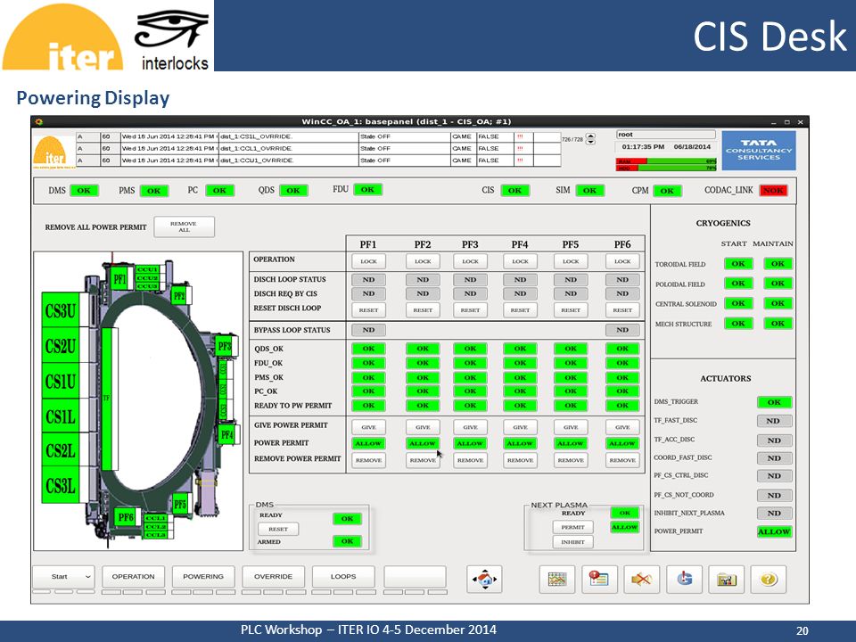Click the red and green RAM usage bar
Image resolution: width=856 pixels, height=642 pixels.
point(666,161)
